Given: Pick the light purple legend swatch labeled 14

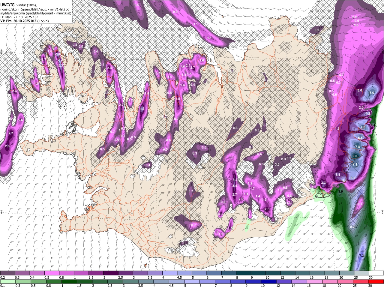Looking at the screenshot, I should click(x=299, y=282).
